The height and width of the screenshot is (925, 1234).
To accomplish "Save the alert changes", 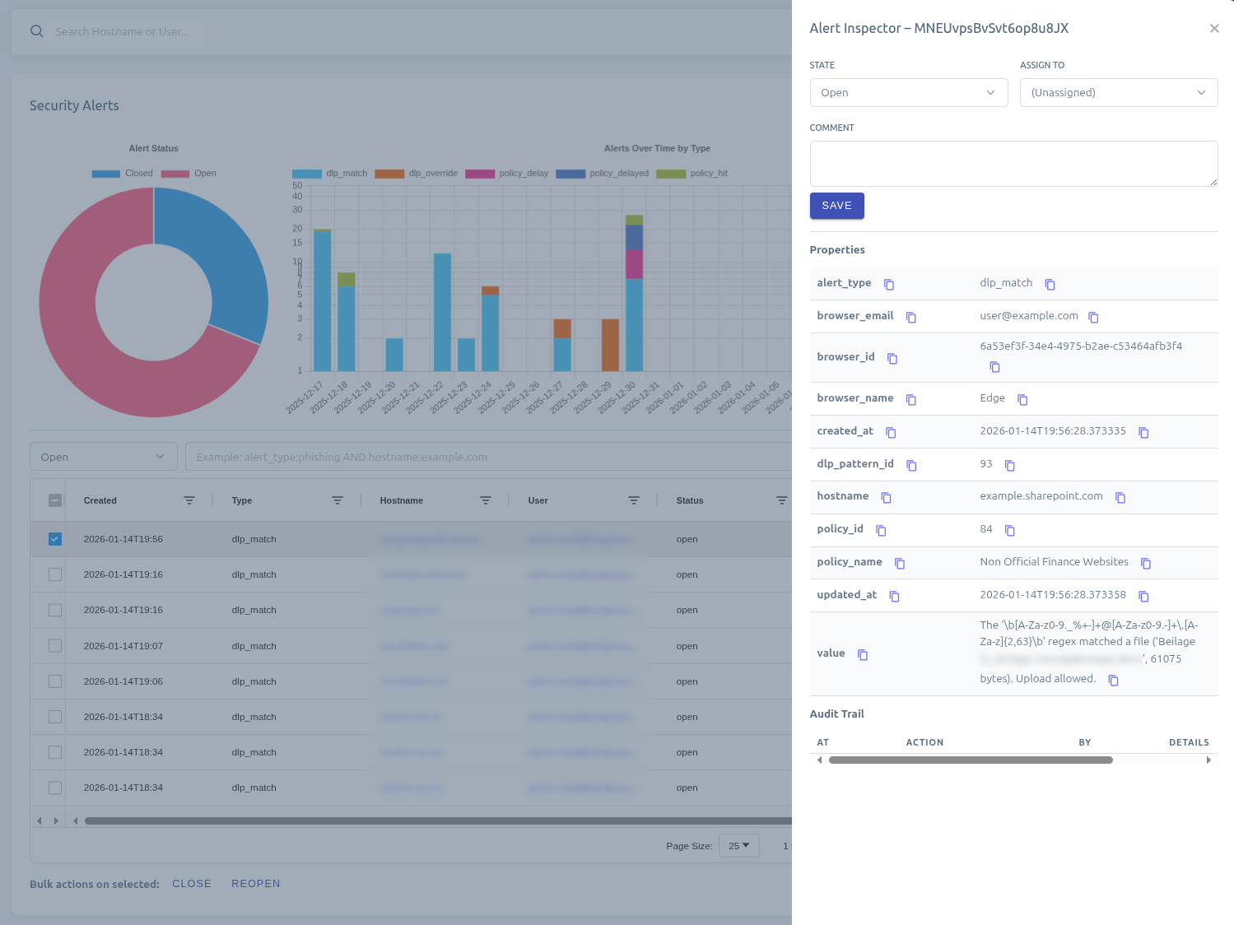I will (836, 206).
